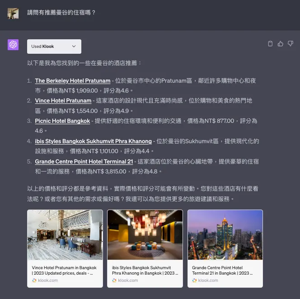This screenshot has width=300, height=299.
Task: Click the price text NT$ 1,909.00
Action: pos(81,90)
